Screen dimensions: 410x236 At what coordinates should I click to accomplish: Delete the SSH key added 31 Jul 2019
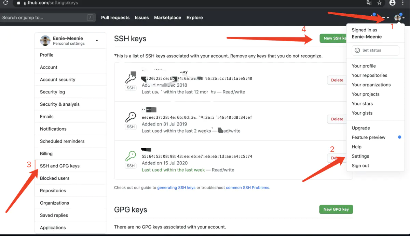(x=337, y=119)
